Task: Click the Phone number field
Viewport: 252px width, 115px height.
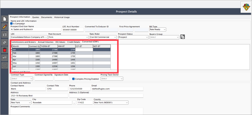Action: (80, 89)
